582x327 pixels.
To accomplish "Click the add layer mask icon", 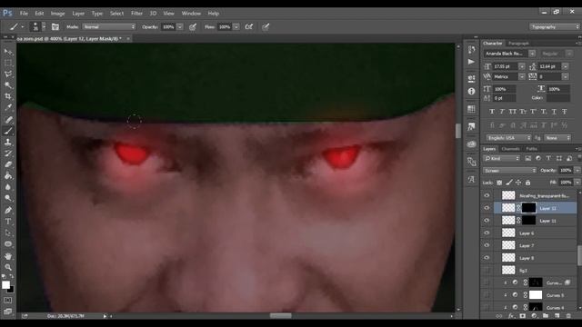I will (523, 316).
